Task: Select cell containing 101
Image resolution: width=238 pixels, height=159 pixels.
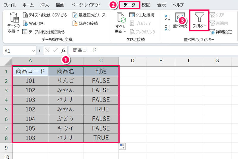Action: [x=30, y=81]
